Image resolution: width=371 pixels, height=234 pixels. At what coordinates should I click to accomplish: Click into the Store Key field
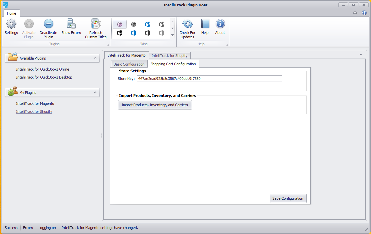pos(209,79)
